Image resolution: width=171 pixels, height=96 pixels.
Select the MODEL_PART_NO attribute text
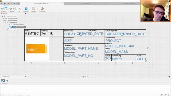79,56
